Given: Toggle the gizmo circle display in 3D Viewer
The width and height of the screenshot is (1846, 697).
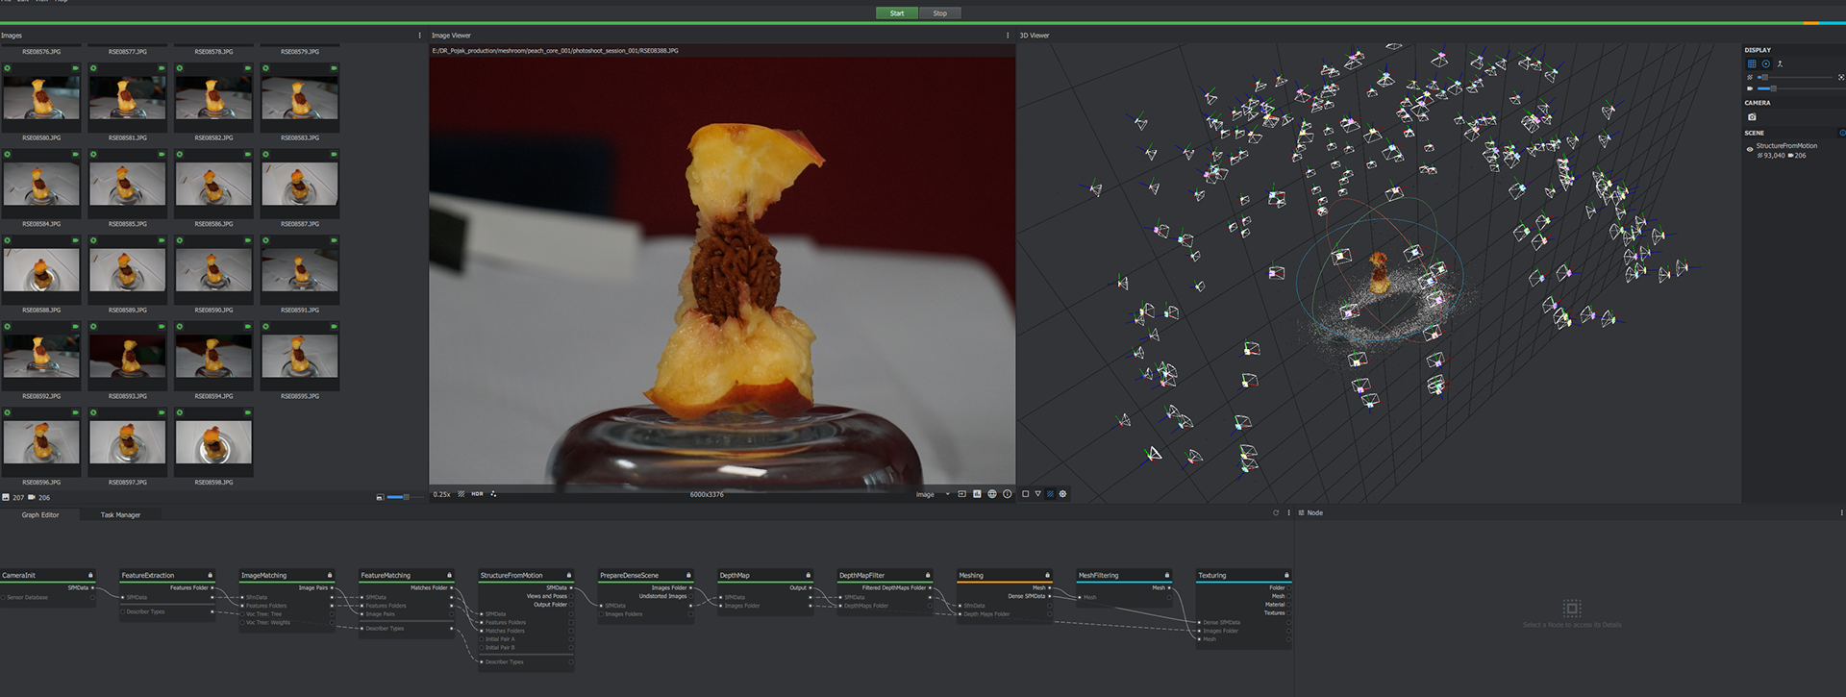Looking at the screenshot, I should point(1766,63).
